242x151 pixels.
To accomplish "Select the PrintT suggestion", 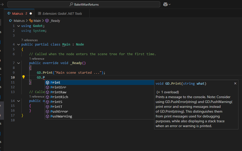I will [x=100, y=107].
